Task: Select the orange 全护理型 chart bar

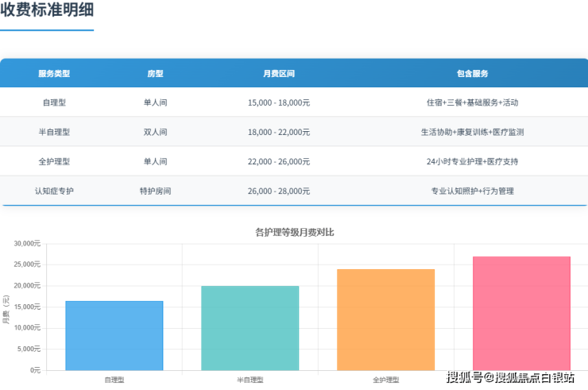Action: pyautogui.click(x=385, y=319)
